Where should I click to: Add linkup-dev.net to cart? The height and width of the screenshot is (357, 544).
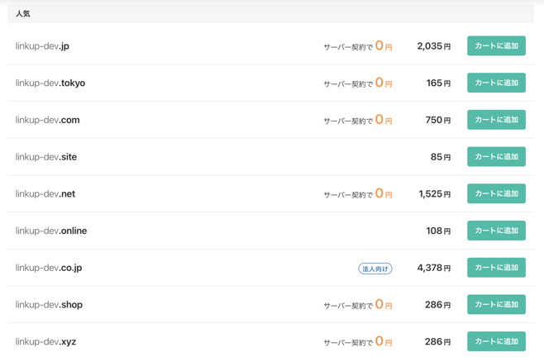[x=496, y=193]
